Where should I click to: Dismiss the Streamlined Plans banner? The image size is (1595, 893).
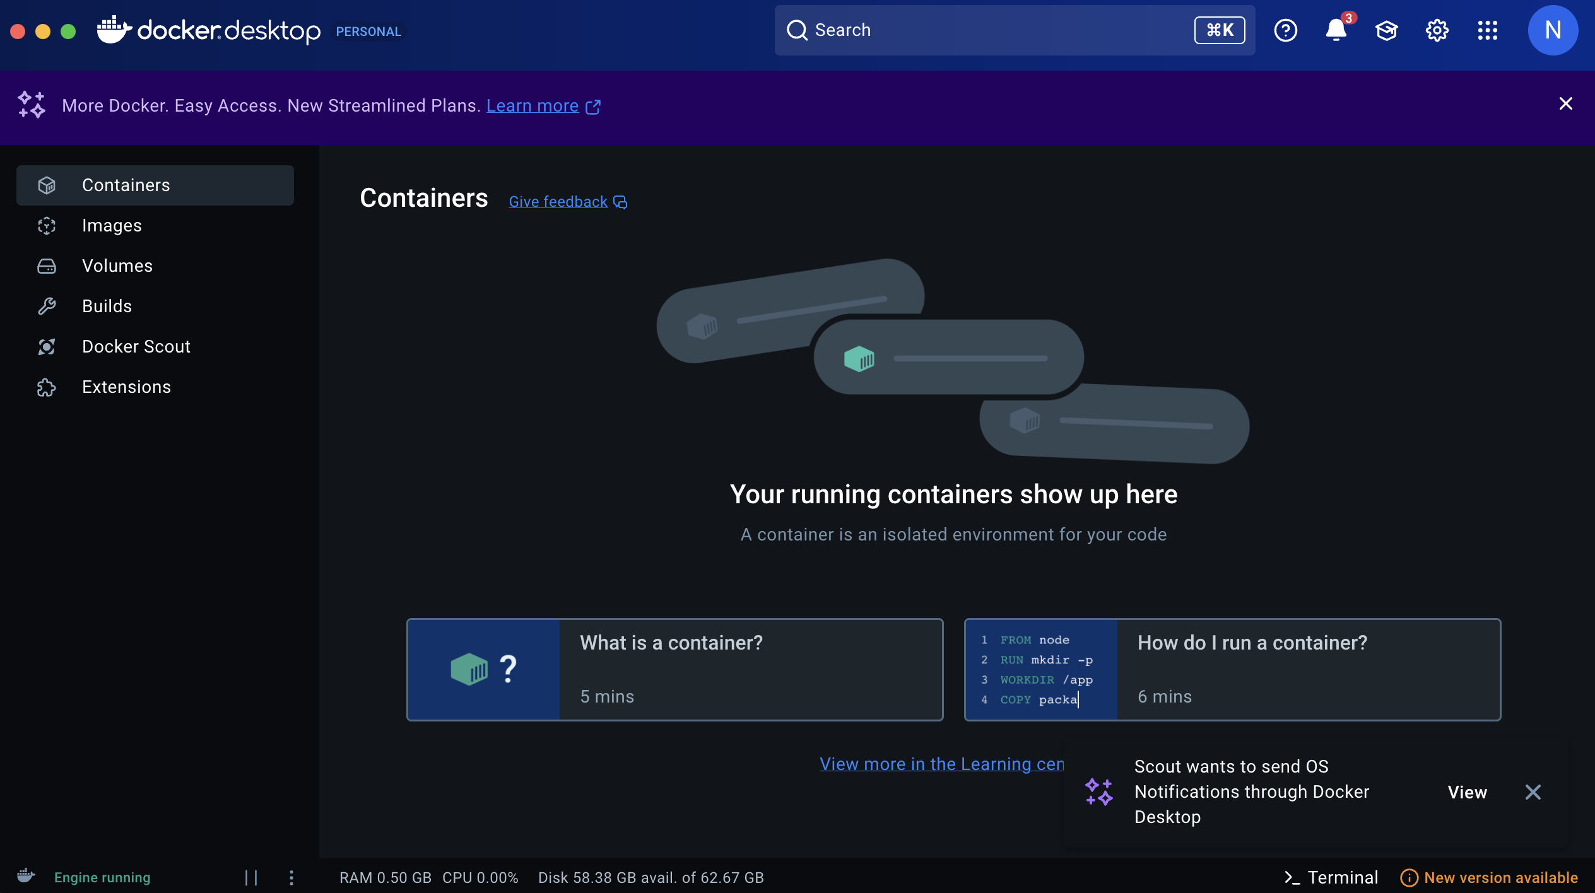[x=1565, y=104]
